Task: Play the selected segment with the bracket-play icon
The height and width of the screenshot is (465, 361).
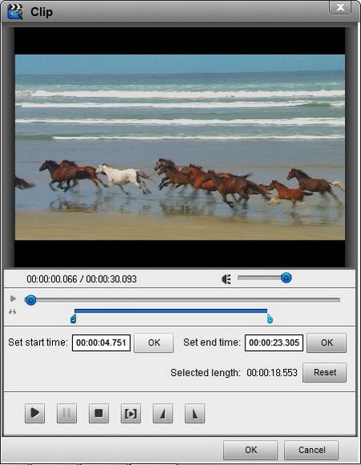Action: [131, 413]
